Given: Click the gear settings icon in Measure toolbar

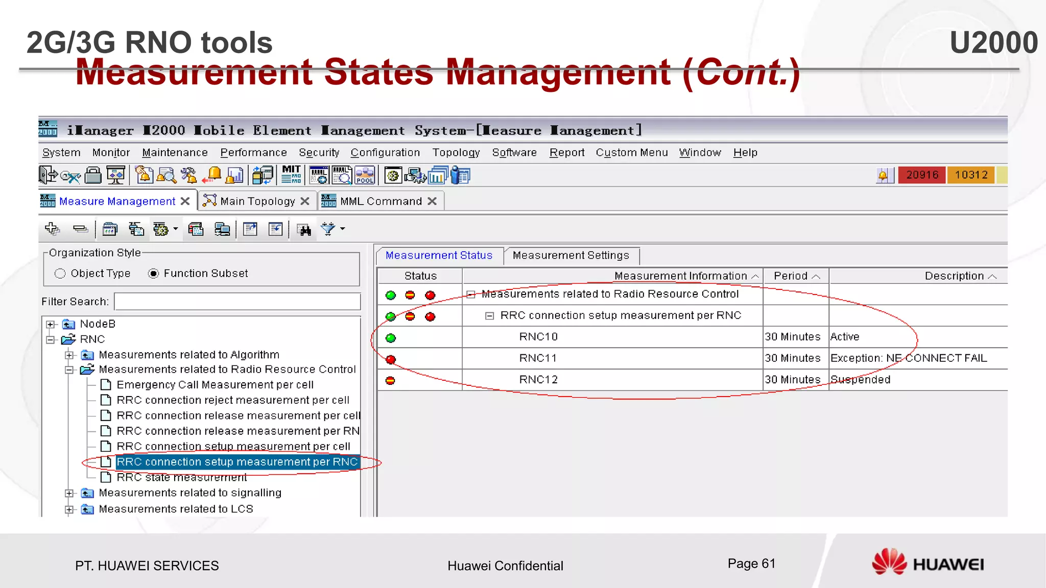Looking at the screenshot, I should tap(160, 229).
